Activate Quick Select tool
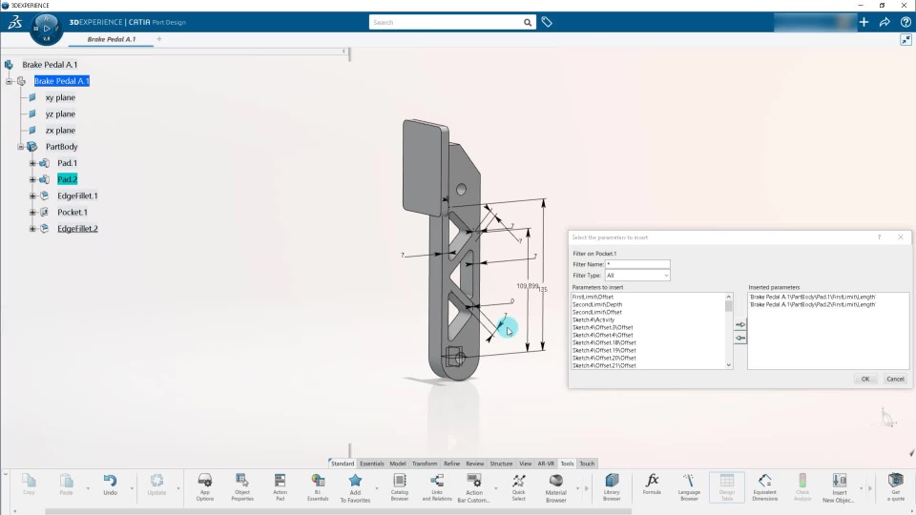The height and width of the screenshot is (515, 916). click(x=518, y=486)
